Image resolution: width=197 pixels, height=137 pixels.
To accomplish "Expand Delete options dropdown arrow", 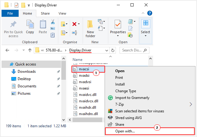I will [79, 24].
